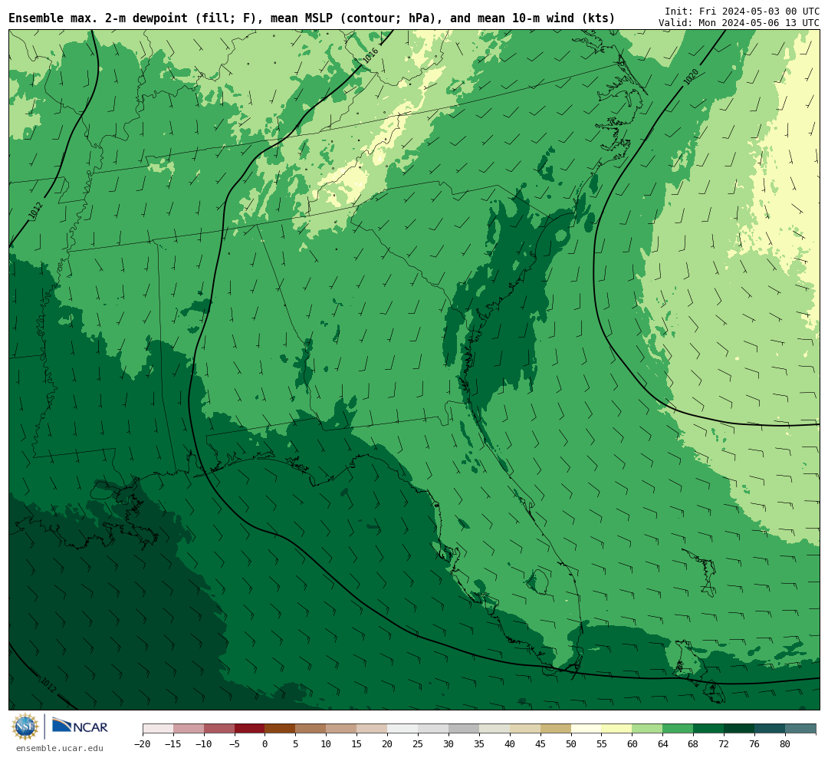The height and width of the screenshot is (758, 828).
Task: Click the 'Valid: Mon 2024-05-06 13 UTC' text
Action: (739, 23)
